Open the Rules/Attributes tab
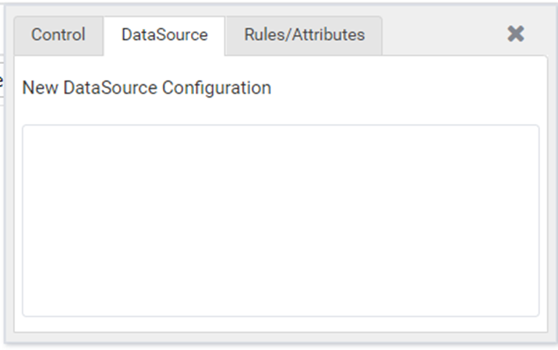This screenshot has width=558, height=350. [x=304, y=36]
